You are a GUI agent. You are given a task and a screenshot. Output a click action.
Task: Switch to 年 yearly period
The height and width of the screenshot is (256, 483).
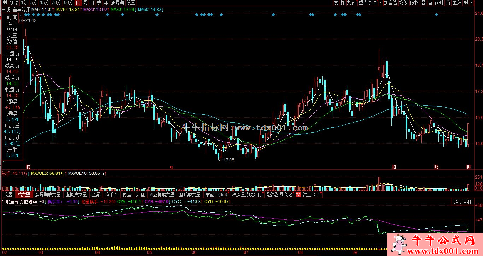click(106, 2)
